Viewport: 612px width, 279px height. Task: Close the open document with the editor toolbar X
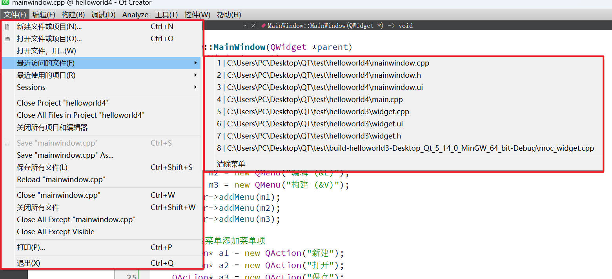click(253, 26)
